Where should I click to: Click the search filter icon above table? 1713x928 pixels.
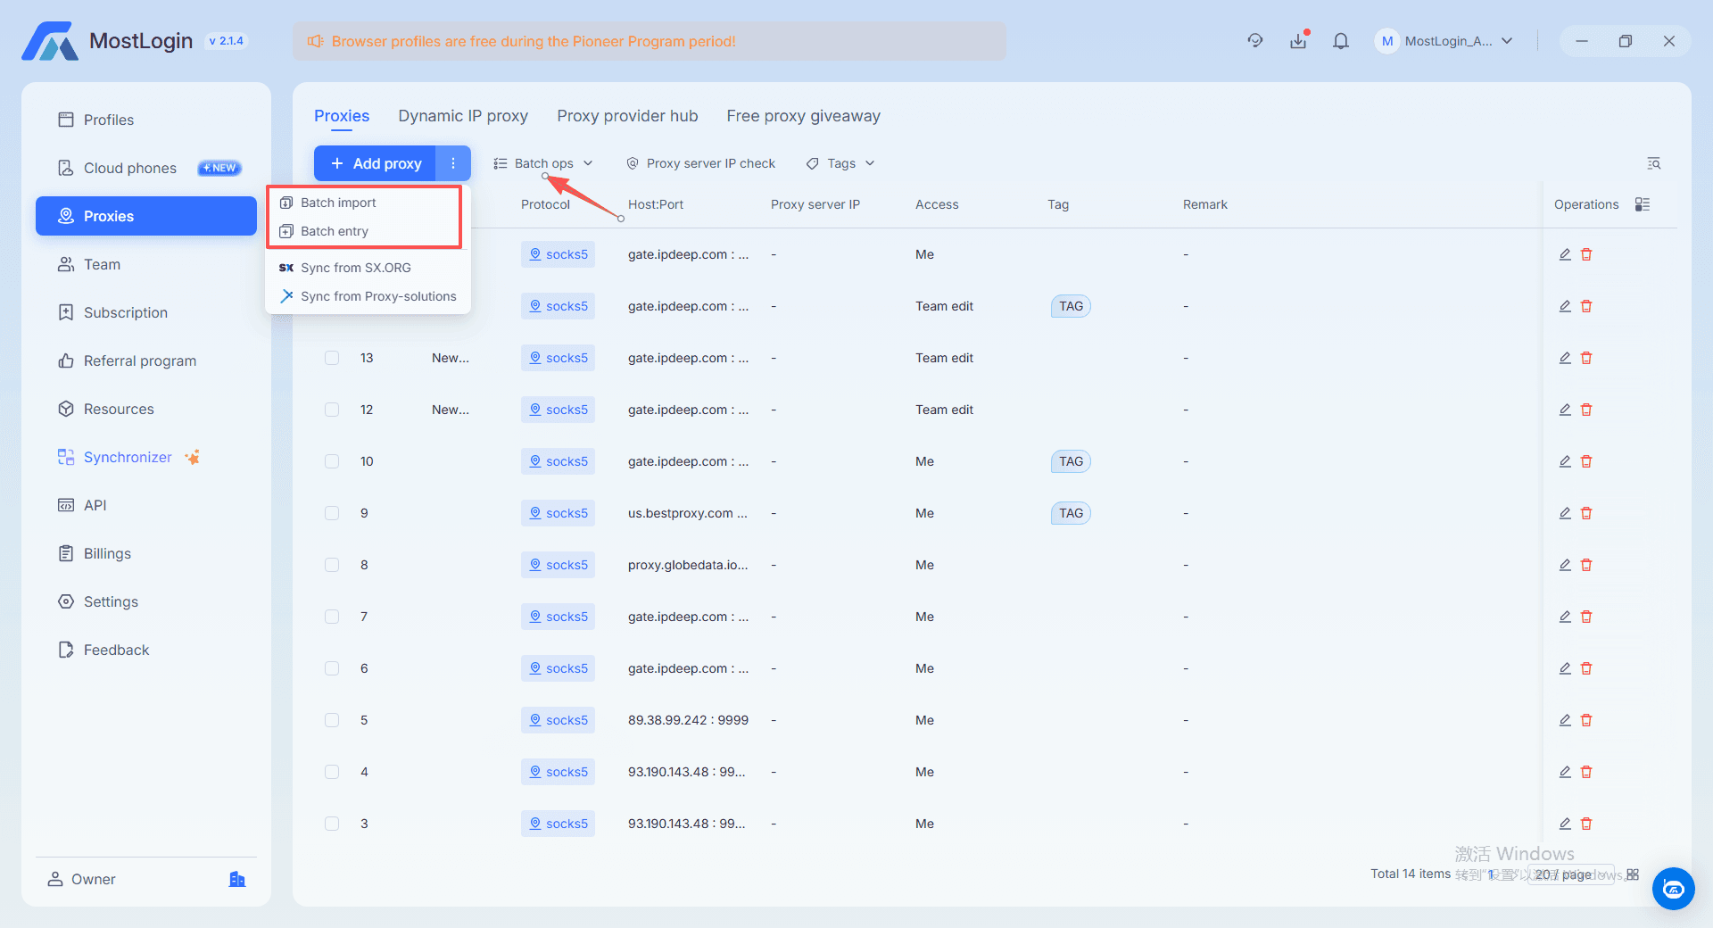click(x=1653, y=163)
